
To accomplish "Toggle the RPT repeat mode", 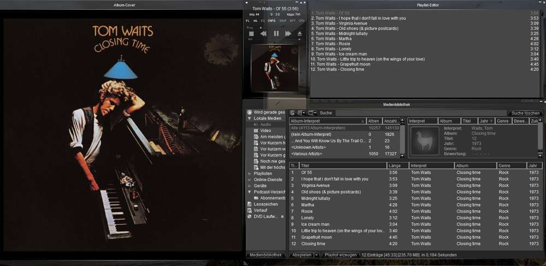I will click(293, 20).
